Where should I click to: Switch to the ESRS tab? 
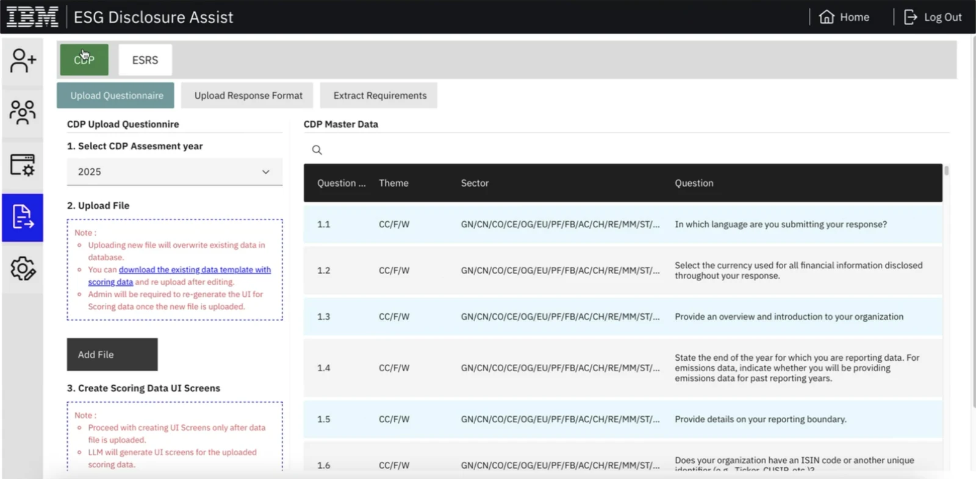coord(145,60)
